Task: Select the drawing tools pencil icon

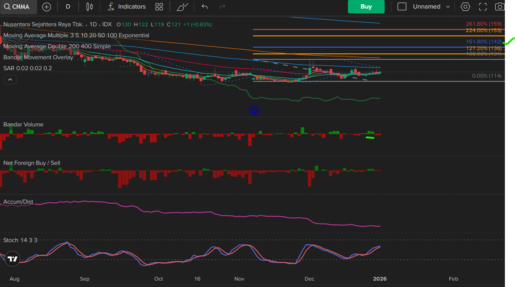Action: tap(182, 7)
